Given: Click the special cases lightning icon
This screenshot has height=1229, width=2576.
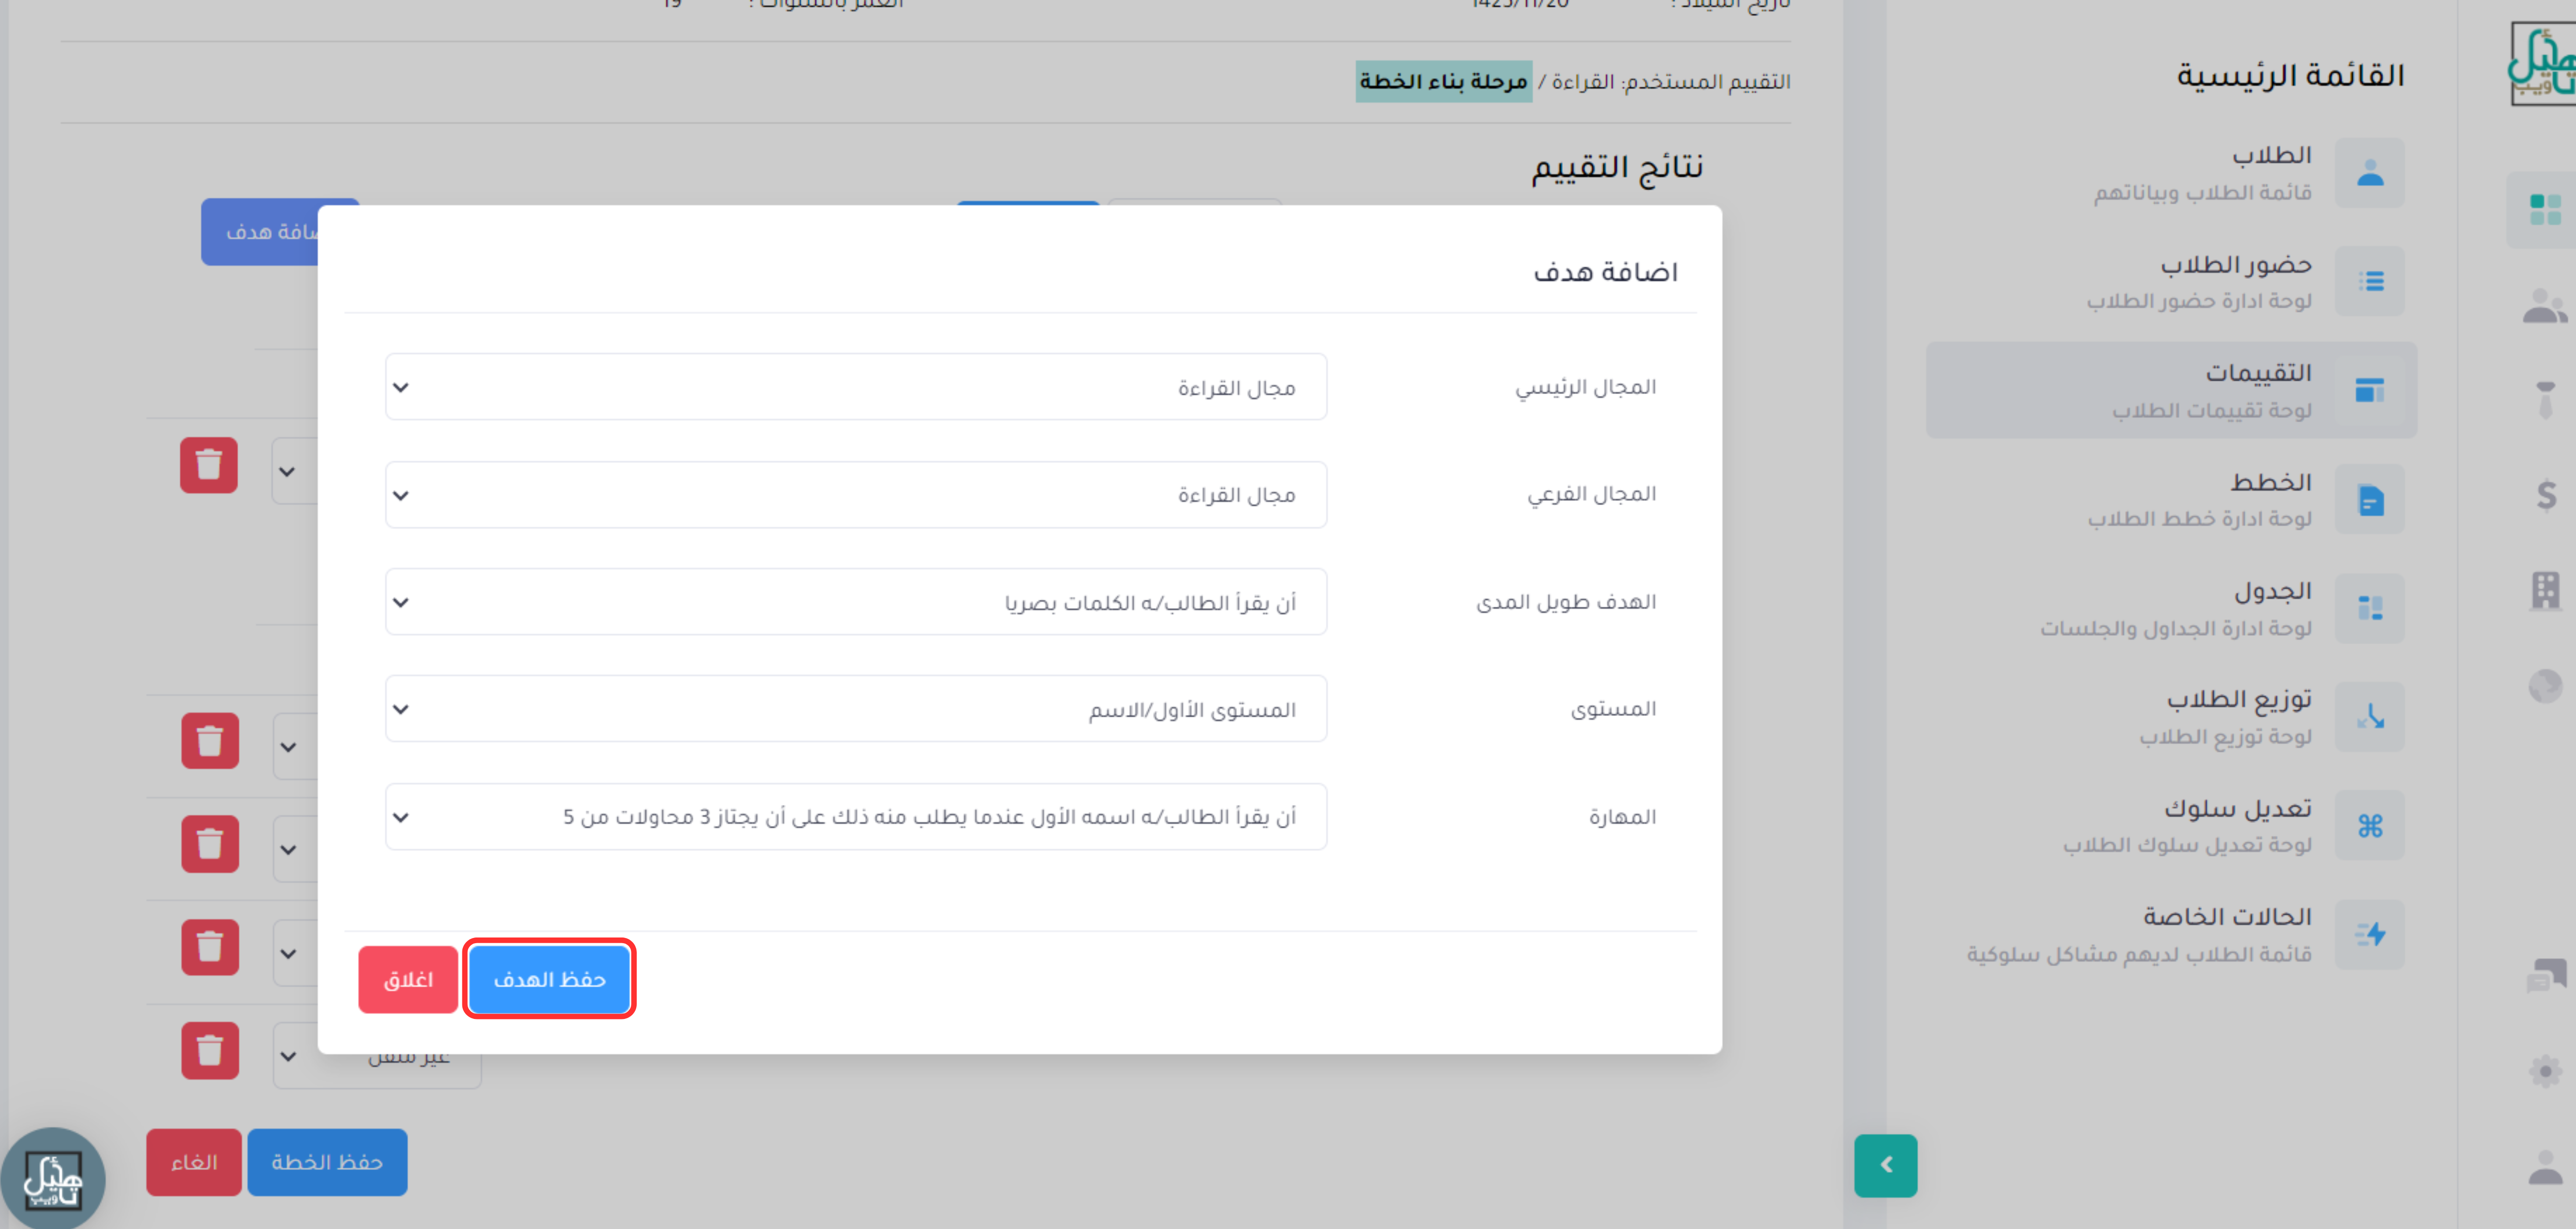Looking at the screenshot, I should [x=2369, y=934].
